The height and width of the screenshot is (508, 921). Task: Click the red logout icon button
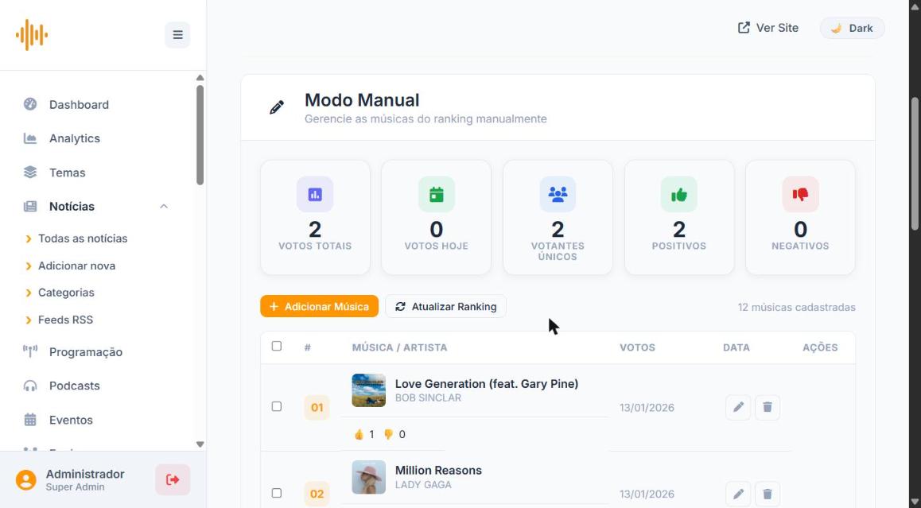tap(173, 480)
